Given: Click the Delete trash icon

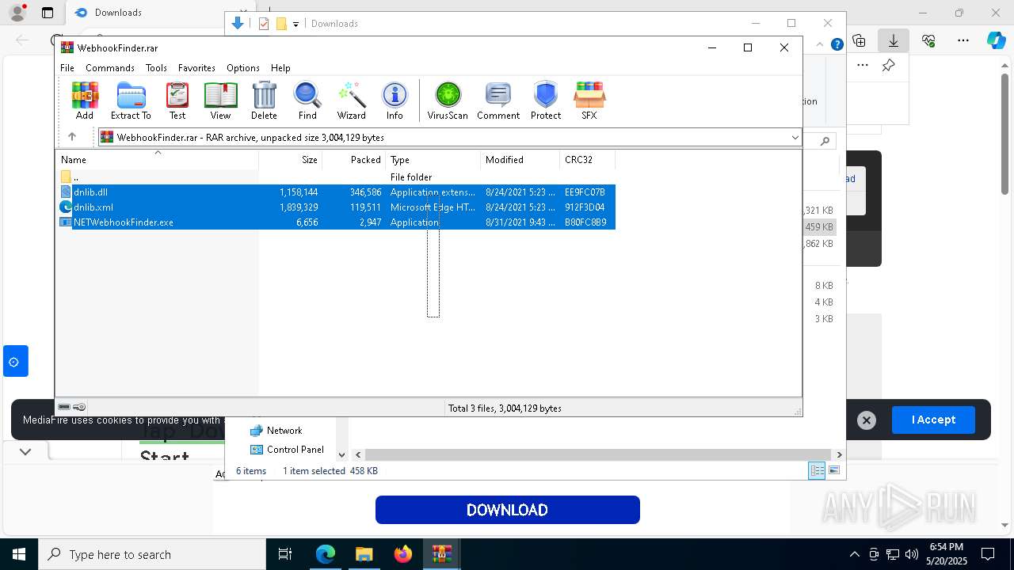Looking at the screenshot, I should point(264,101).
